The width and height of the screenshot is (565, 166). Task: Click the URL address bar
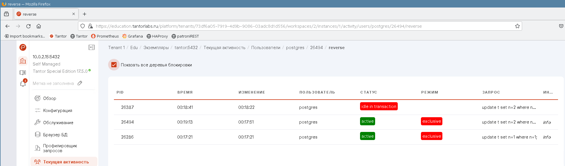click(x=290, y=26)
